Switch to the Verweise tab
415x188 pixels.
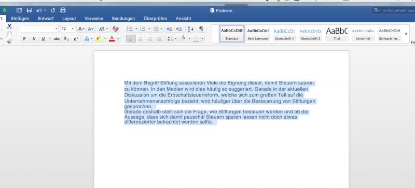click(94, 19)
